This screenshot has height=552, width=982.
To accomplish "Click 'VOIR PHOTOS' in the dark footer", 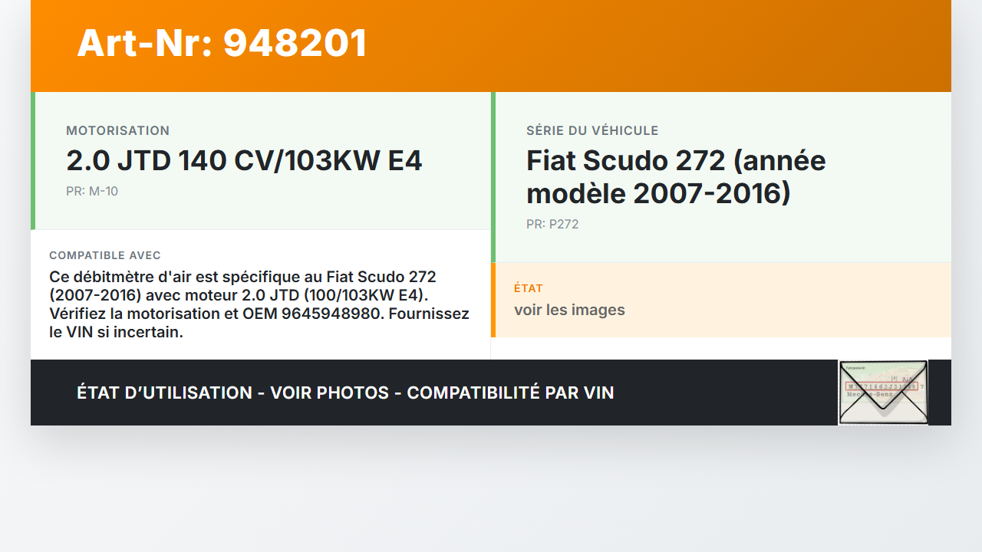I will pos(329,393).
